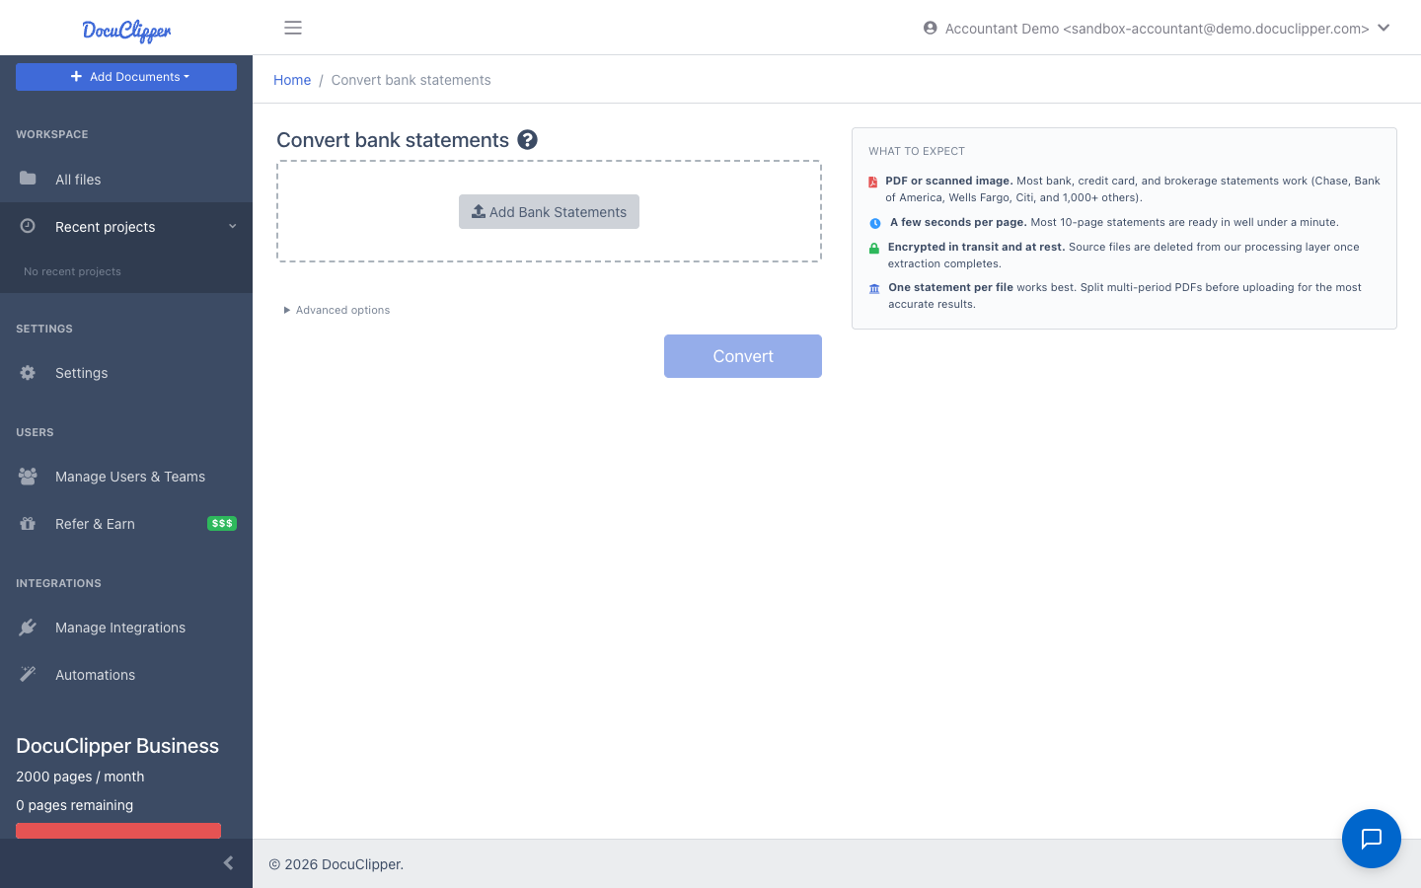Click the users icon for Manage Users & Teams
The width and height of the screenshot is (1421, 888).
[28, 477]
